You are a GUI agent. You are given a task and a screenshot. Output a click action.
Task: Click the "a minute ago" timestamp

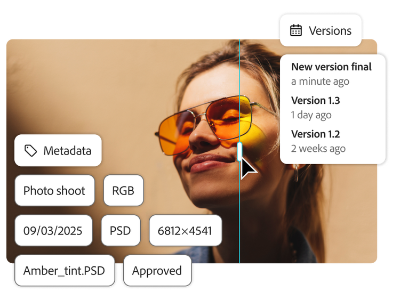[320, 82]
